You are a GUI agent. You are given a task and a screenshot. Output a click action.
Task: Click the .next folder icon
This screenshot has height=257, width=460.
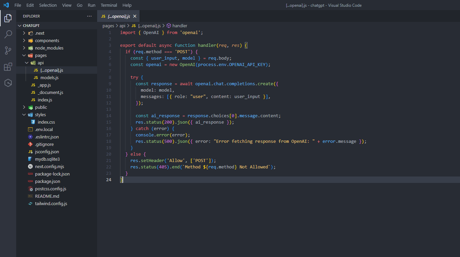31,33
